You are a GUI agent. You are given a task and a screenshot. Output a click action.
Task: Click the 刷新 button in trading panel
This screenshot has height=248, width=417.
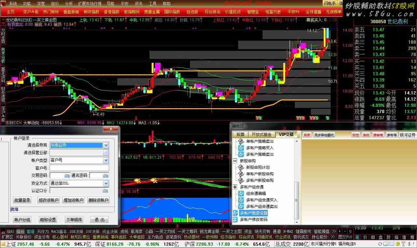tap(307, 135)
